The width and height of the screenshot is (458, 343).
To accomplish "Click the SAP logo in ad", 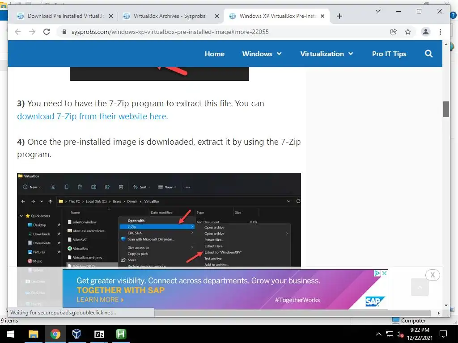I will click(x=375, y=301).
